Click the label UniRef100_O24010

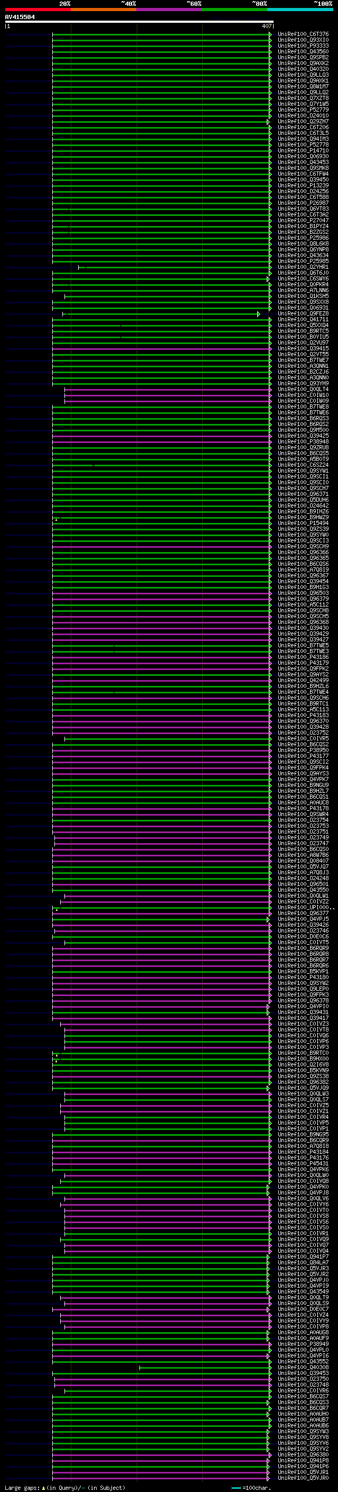(303, 115)
